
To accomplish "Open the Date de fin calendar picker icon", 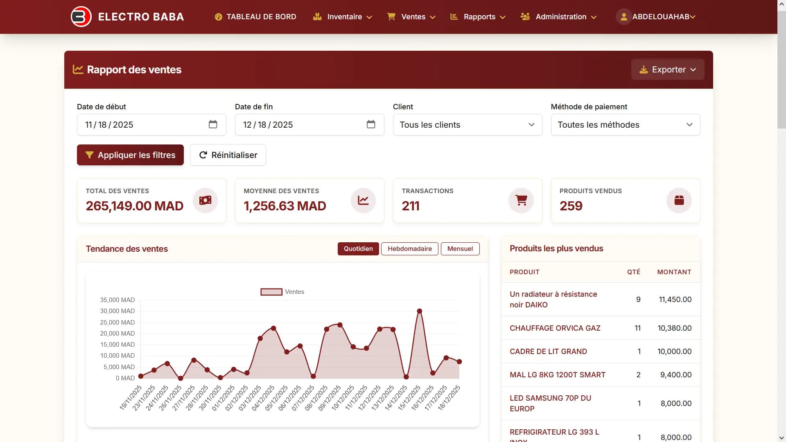I will (x=371, y=124).
